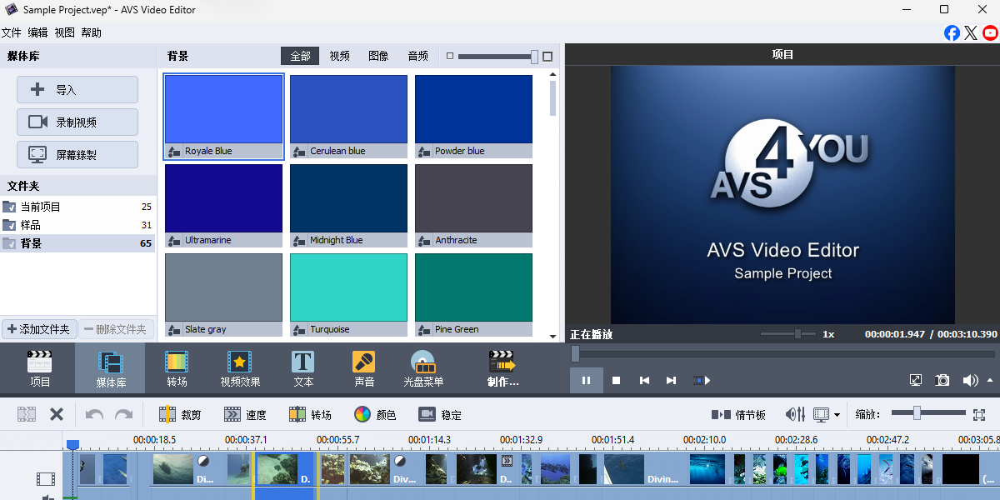Select the 音频 filter tab
This screenshot has height=500, width=1000.
417,56
